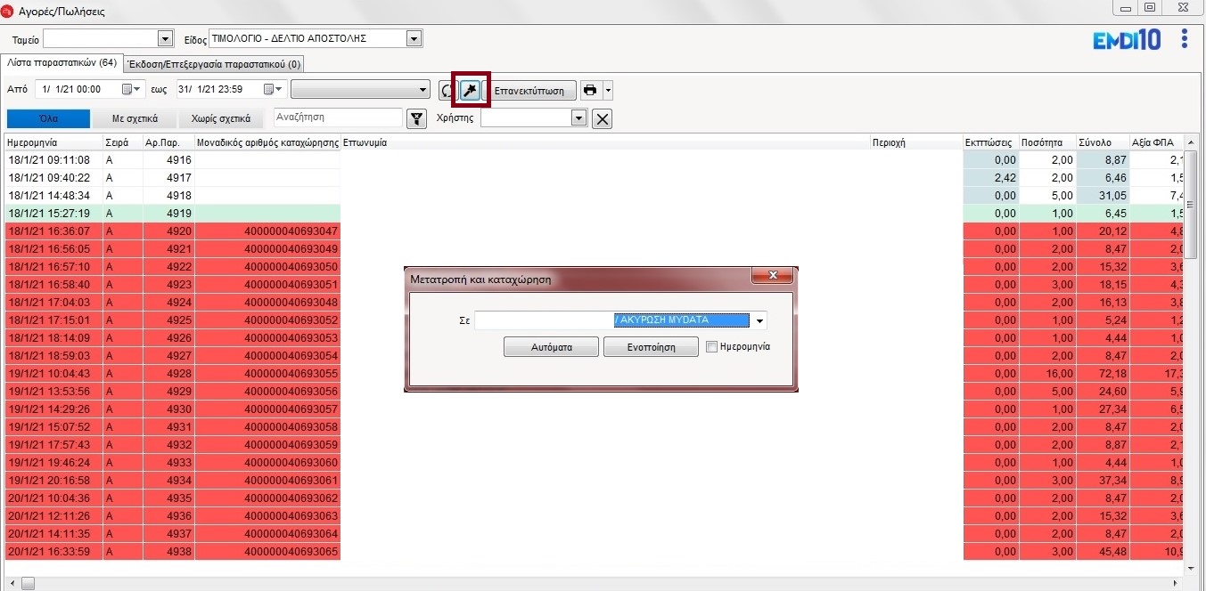Click the magic wand conversion tool icon
Viewport: 1206px width, 591px height.
pyautogui.click(x=471, y=90)
